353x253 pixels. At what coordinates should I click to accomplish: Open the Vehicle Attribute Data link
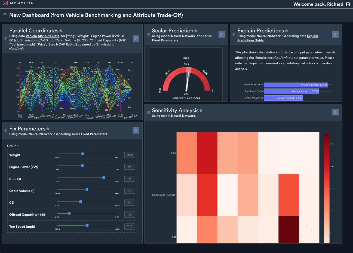pyautogui.click(x=42, y=36)
